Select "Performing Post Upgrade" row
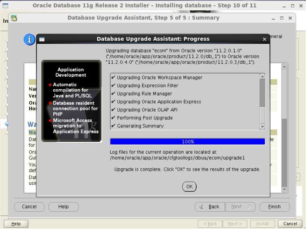The height and width of the screenshot is (229, 306). point(185,118)
